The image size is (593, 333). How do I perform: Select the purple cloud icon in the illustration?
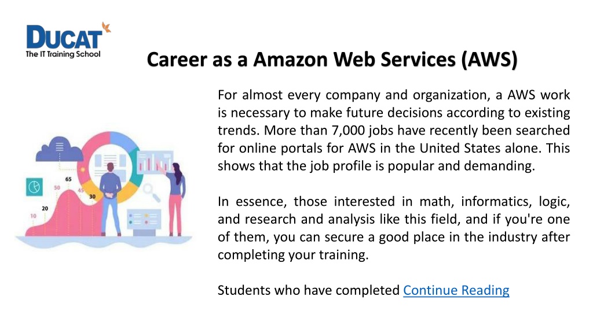coord(59,150)
